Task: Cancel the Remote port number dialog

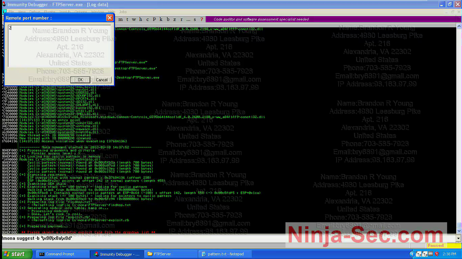Action: point(101,80)
